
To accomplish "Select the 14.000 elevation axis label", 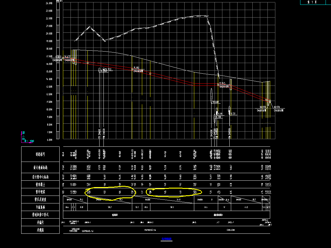I will [x=49, y=79].
